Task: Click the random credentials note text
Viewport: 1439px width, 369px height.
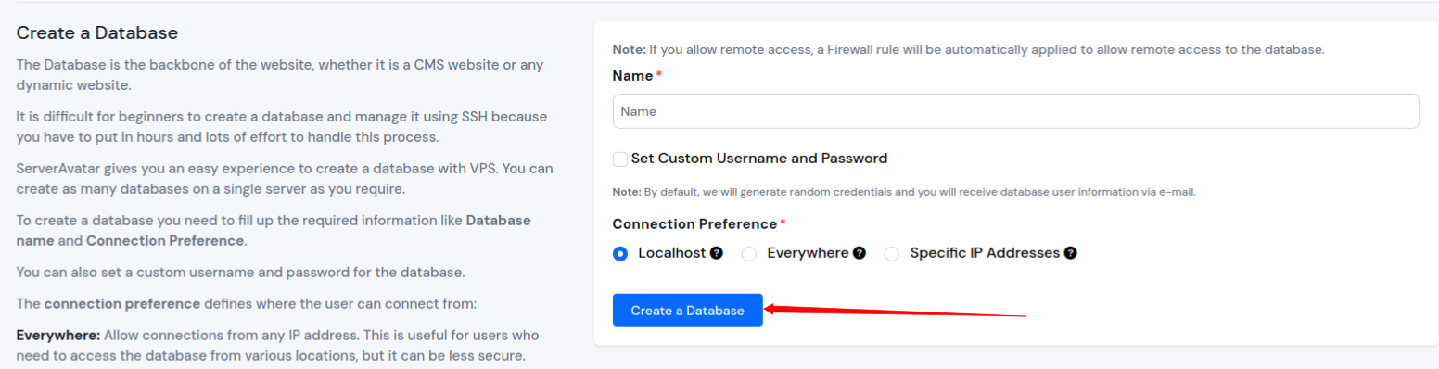Action: pyautogui.click(x=904, y=192)
